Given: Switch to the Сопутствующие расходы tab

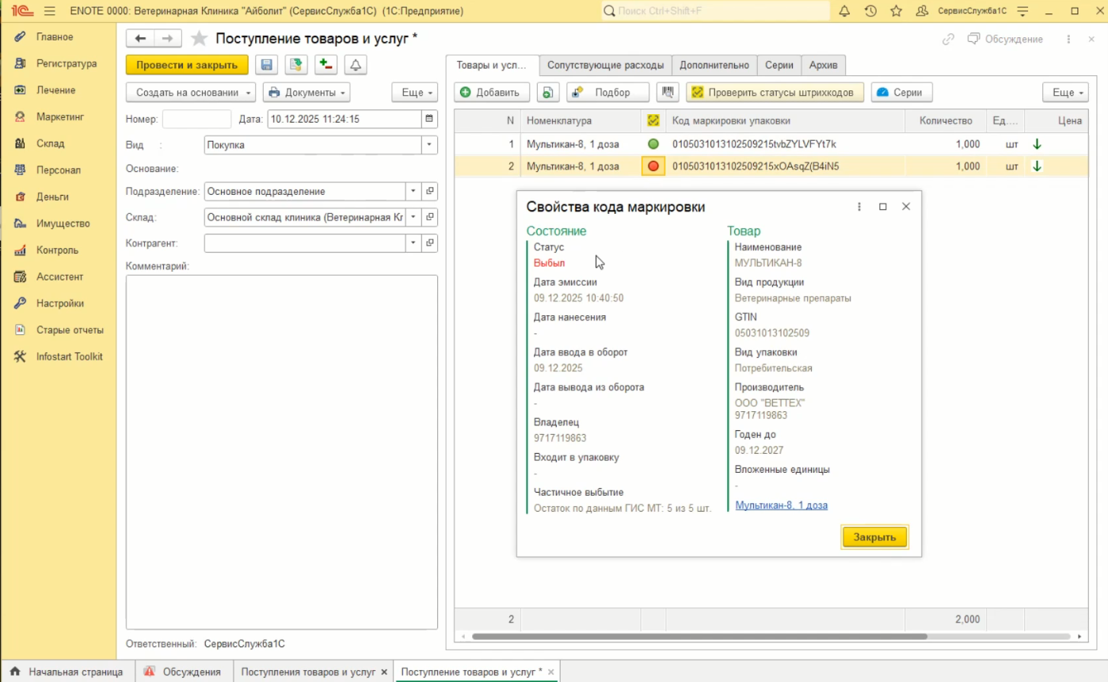Looking at the screenshot, I should [x=606, y=66].
